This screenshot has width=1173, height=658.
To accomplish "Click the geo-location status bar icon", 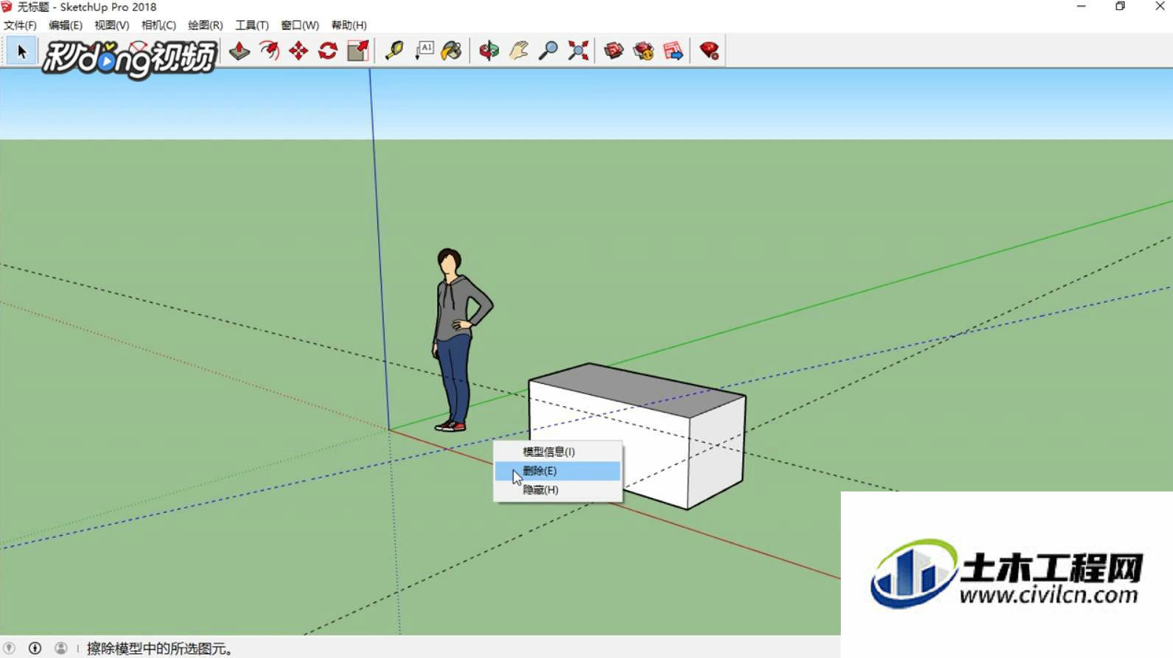I will pos(9,648).
